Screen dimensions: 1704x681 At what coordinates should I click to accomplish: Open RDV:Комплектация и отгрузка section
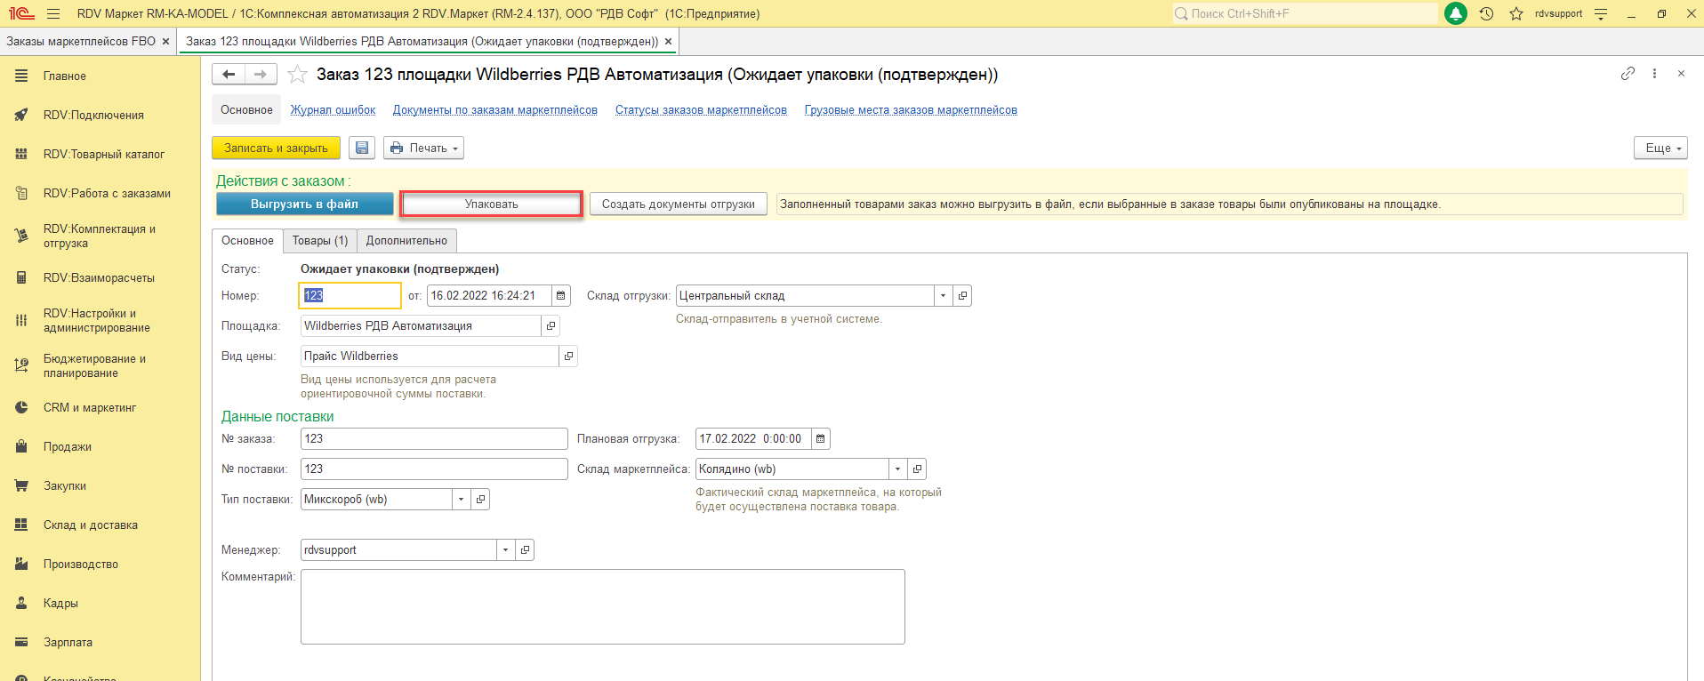[100, 236]
